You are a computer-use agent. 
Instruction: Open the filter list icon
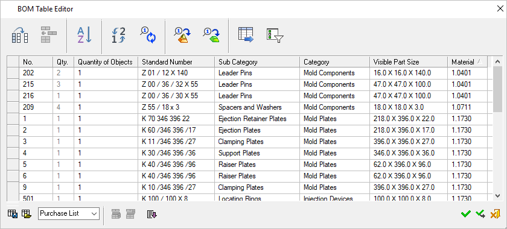[275, 35]
